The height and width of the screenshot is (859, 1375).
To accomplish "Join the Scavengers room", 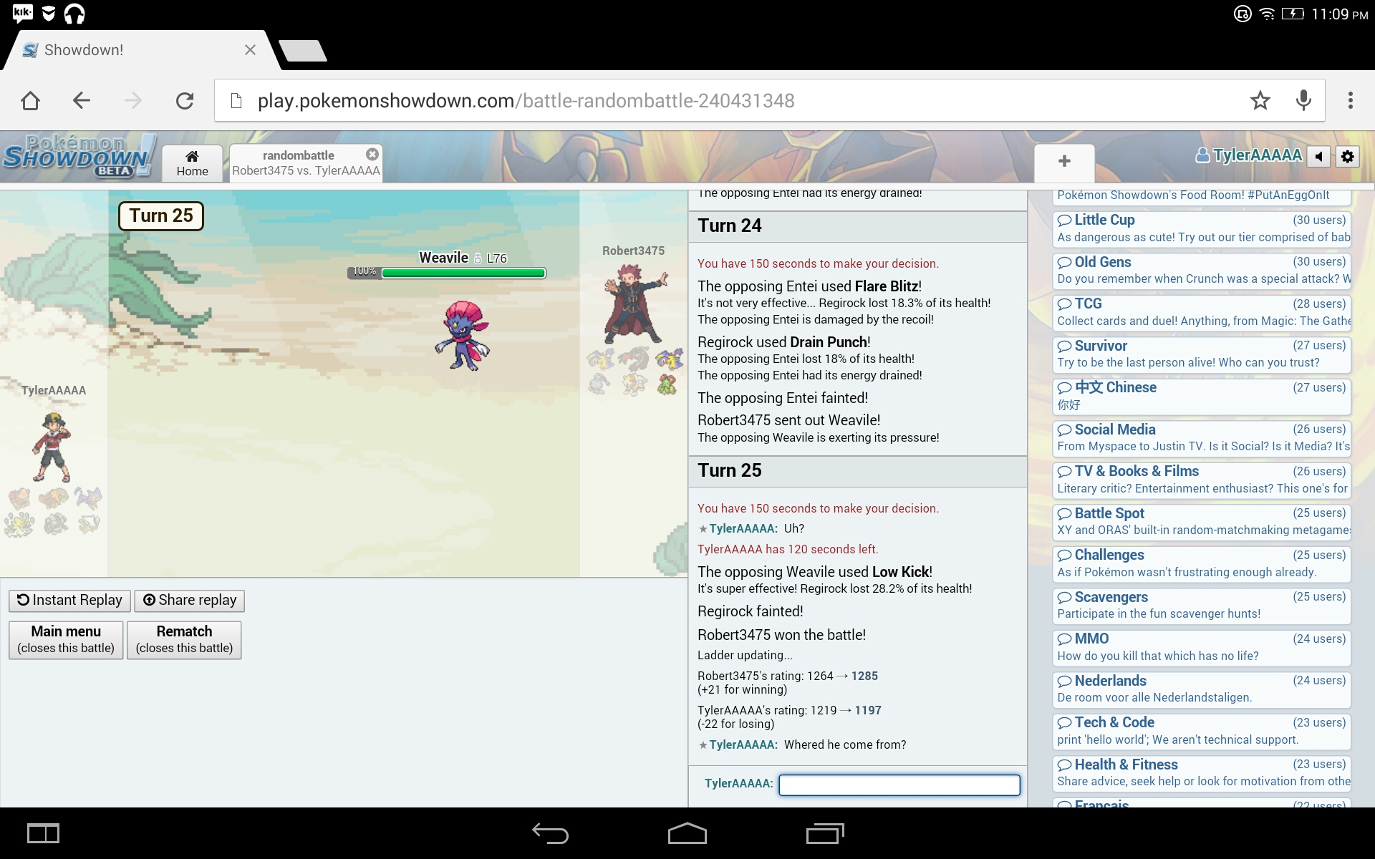I will pos(1202,605).
